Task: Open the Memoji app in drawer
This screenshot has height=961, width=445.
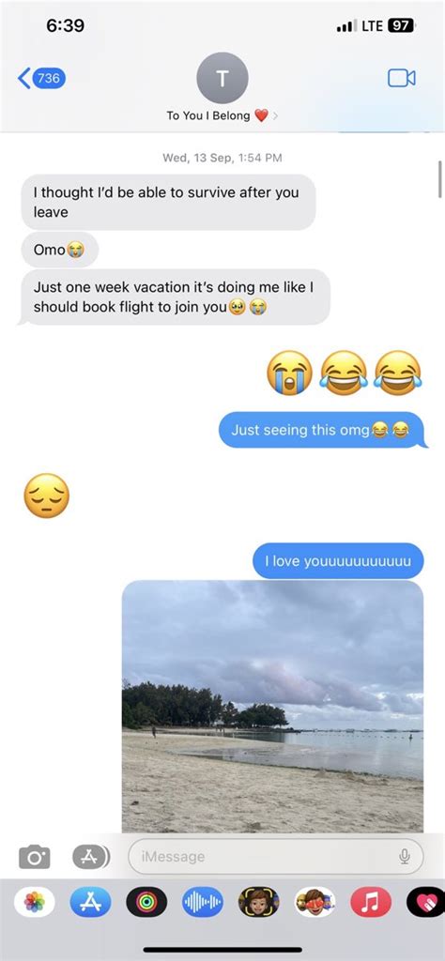Action: click(x=259, y=902)
